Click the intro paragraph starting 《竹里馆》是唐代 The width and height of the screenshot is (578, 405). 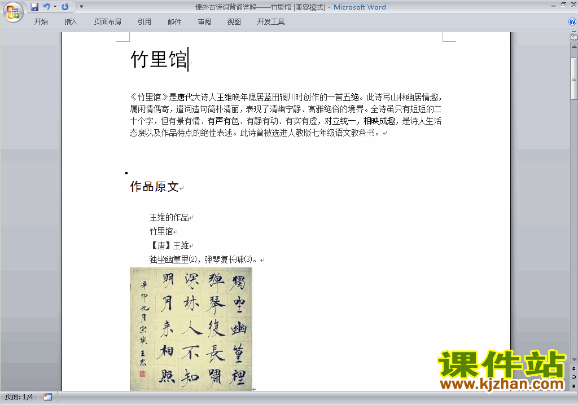[x=286, y=115]
